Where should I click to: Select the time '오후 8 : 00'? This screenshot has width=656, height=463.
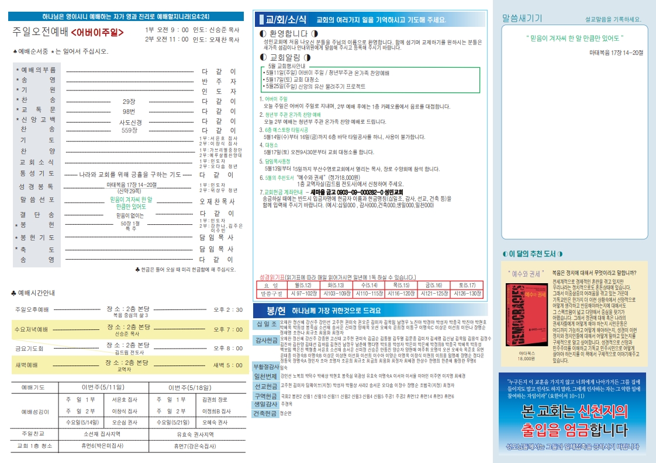[228, 348]
